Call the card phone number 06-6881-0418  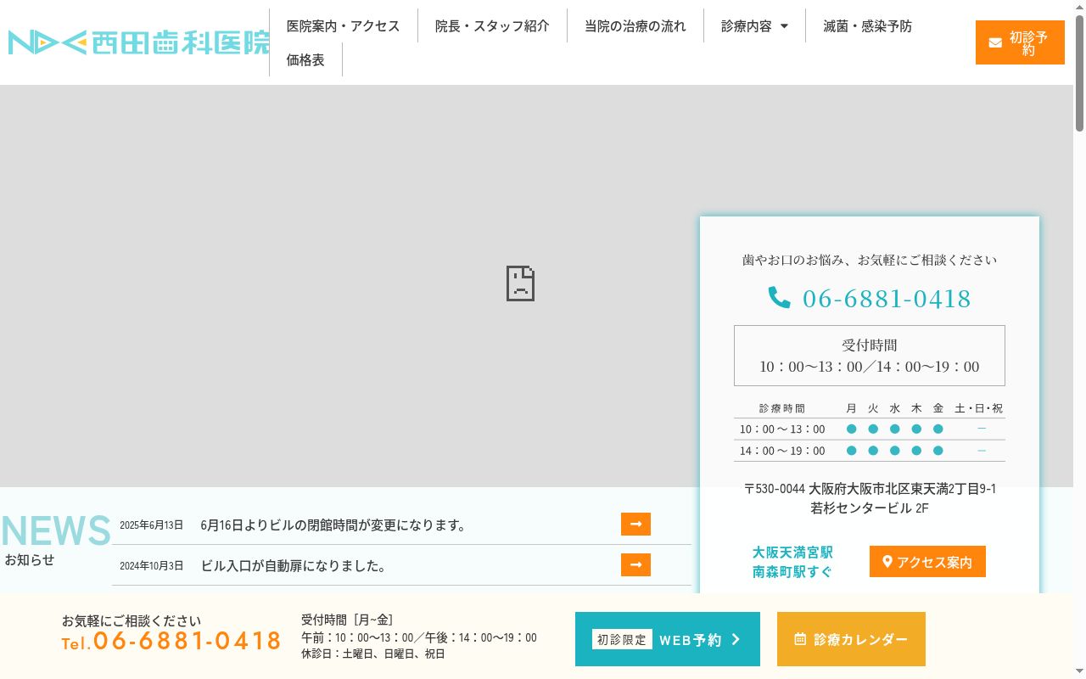[887, 299]
